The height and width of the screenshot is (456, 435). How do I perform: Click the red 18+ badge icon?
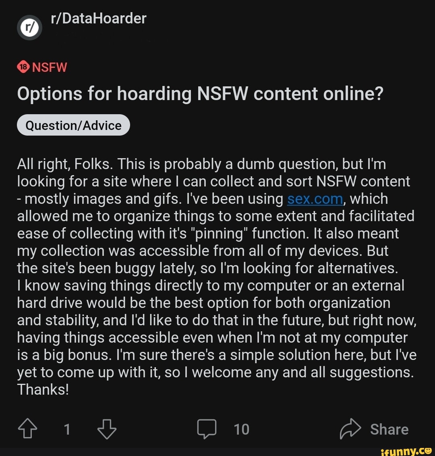tap(23, 67)
